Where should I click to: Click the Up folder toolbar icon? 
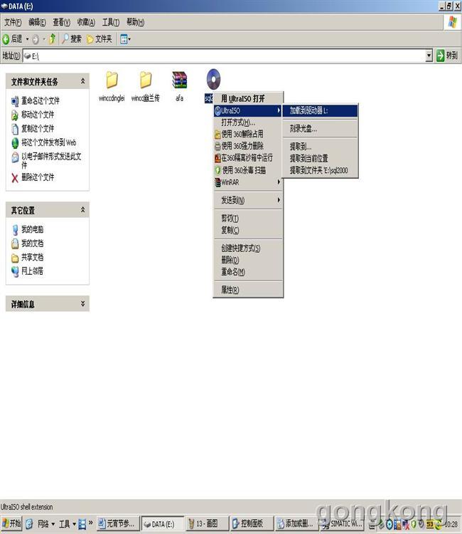point(52,38)
